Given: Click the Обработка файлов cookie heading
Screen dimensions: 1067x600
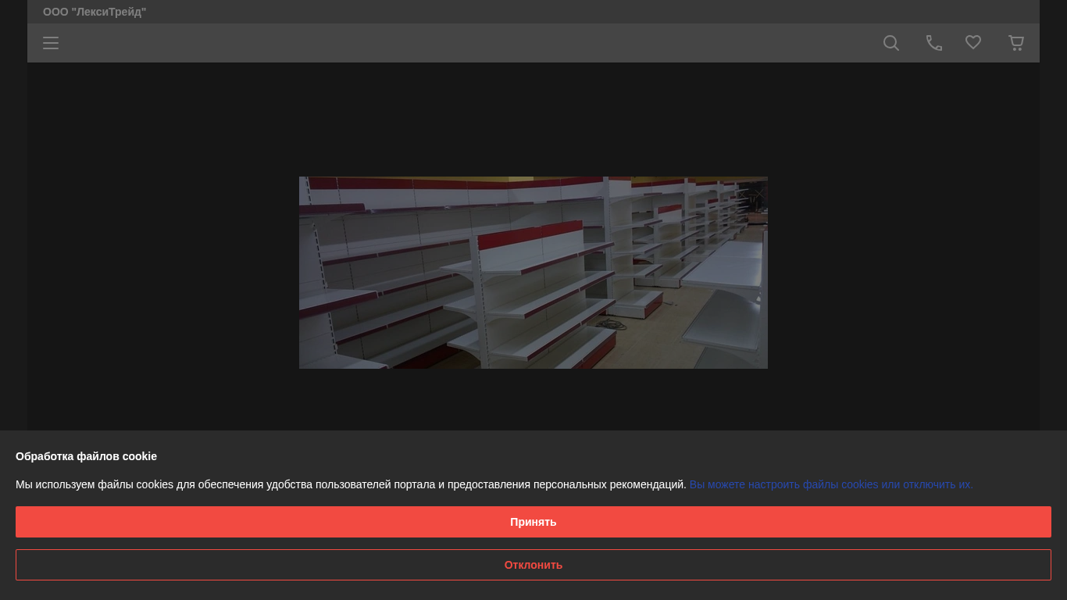Looking at the screenshot, I should pos(86,456).
